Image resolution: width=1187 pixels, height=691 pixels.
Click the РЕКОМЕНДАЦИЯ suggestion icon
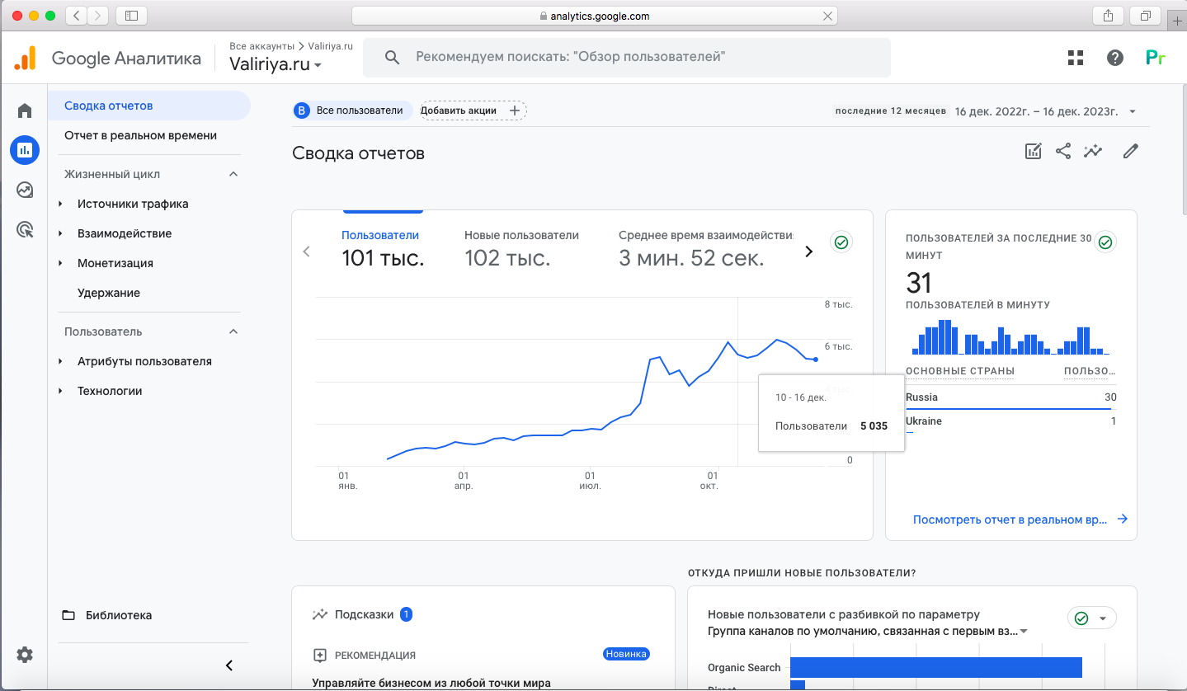[x=320, y=656]
